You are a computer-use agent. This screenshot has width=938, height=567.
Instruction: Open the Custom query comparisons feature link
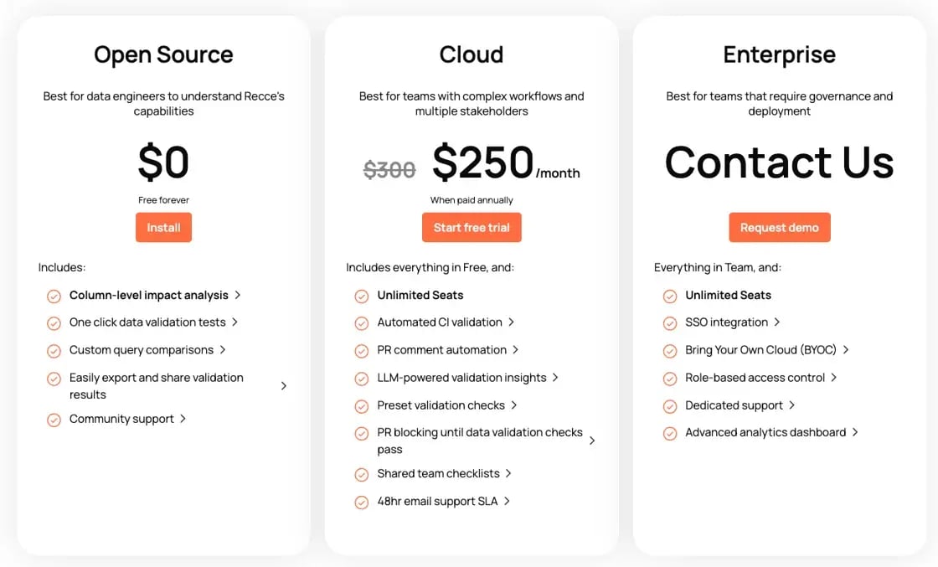click(x=141, y=350)
